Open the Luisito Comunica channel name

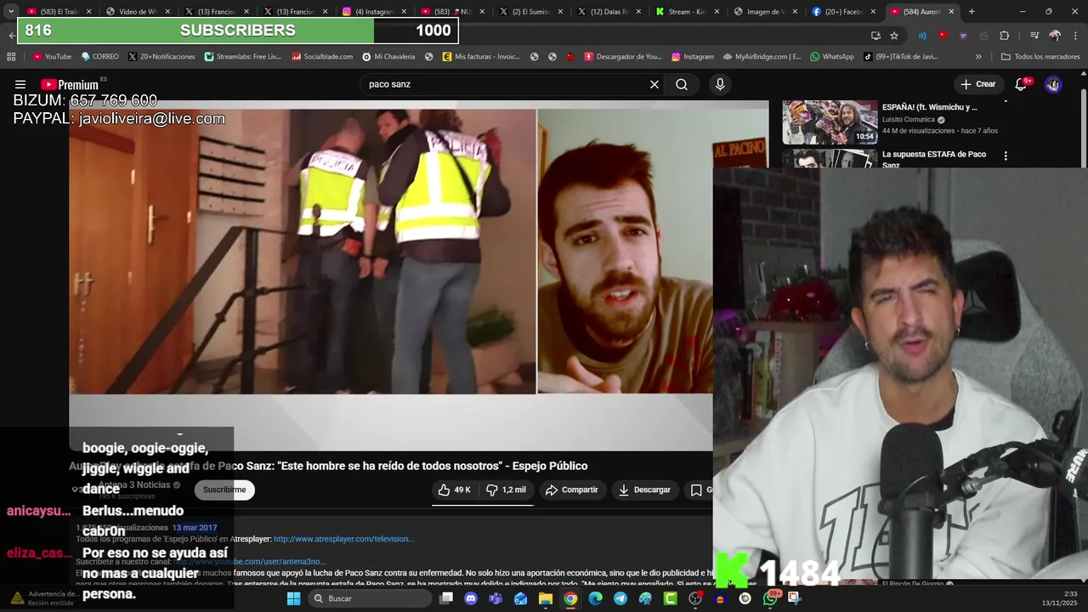click(x=909, y=120)
